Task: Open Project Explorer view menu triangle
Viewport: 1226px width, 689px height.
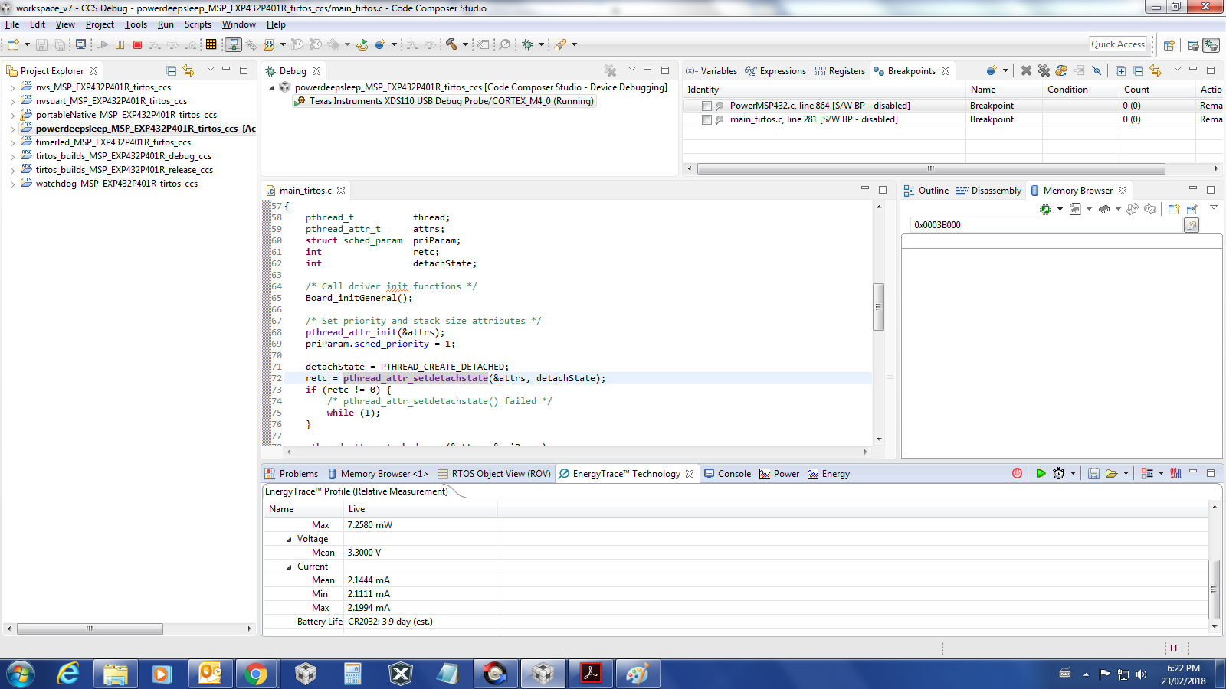Action: [x=210, y=70]
